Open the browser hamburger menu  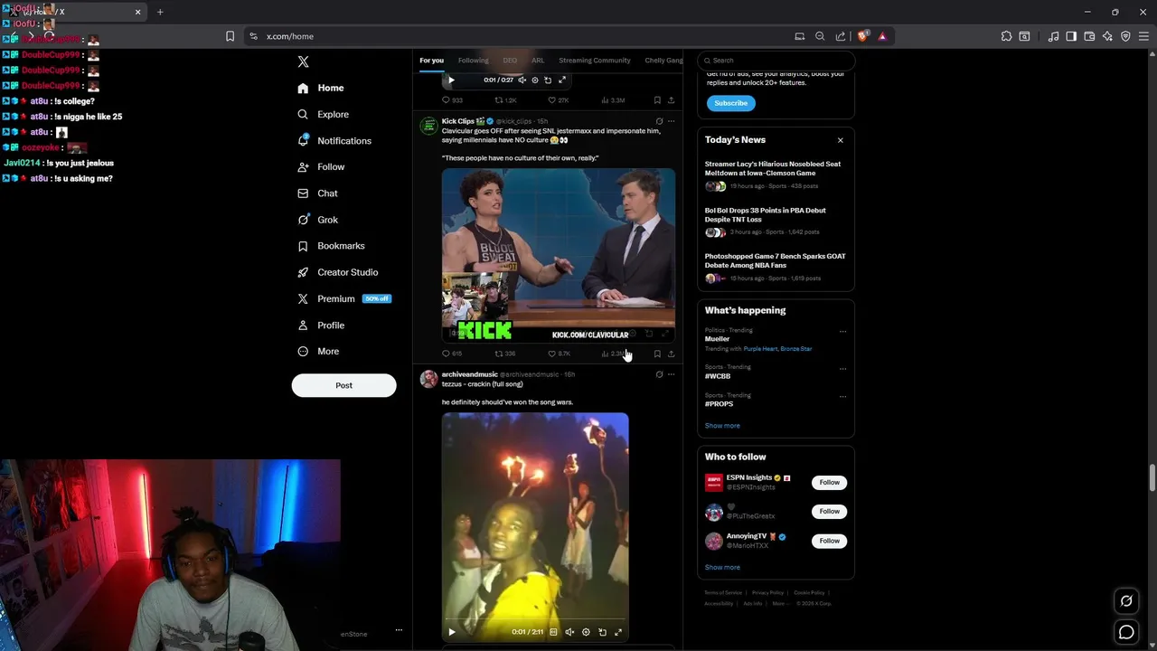pyautogui.click(x=1144, y=36)
